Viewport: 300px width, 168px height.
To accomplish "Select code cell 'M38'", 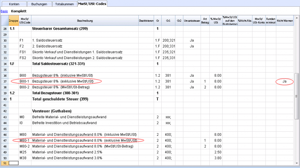I will click(x=25, y=158).
